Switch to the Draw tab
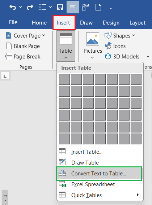Screen dimensions: 152x205 coord(86,23)
